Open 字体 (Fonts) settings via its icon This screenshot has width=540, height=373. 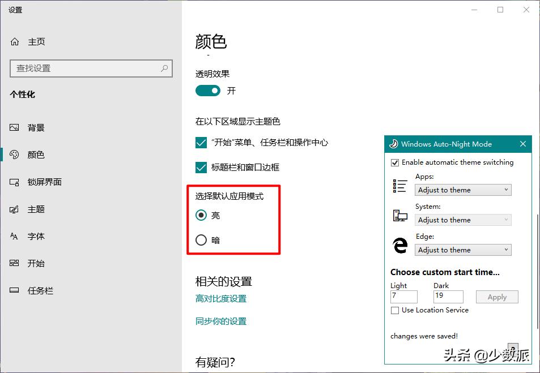(x=14, y=236)
